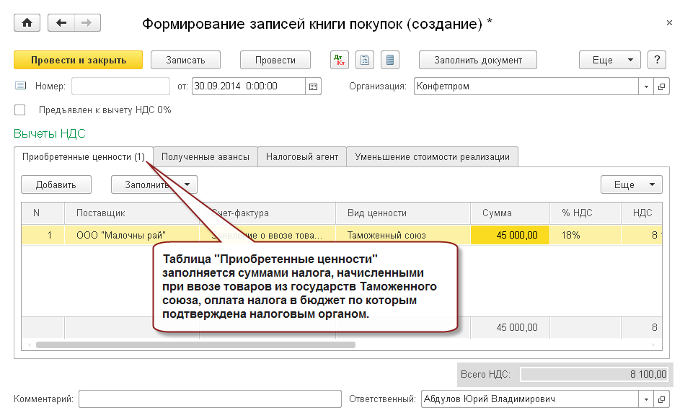Go back with the left arrow
The width and height of the screenshot is (685, 418).
(x=61, y=23)
